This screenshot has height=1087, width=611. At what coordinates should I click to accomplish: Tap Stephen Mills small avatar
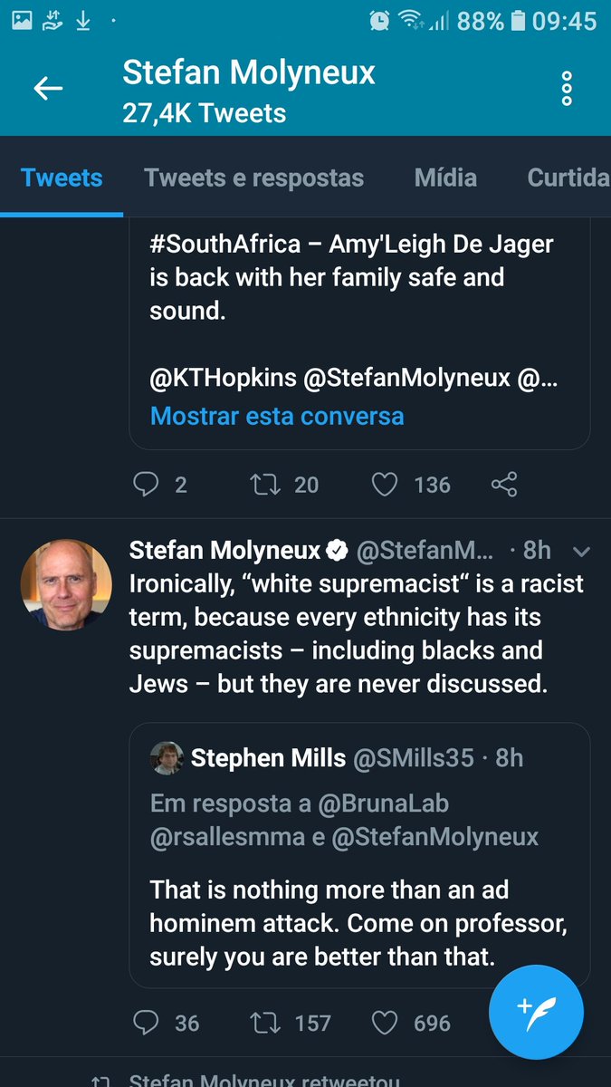(167, 757)
